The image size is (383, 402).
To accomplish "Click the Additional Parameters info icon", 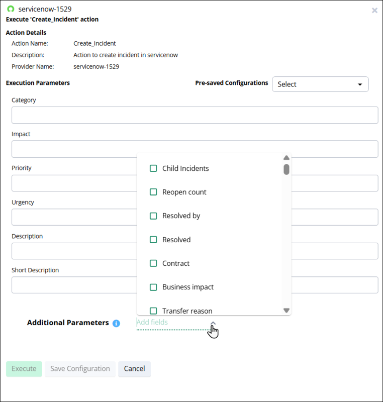I will pos(116,323).
